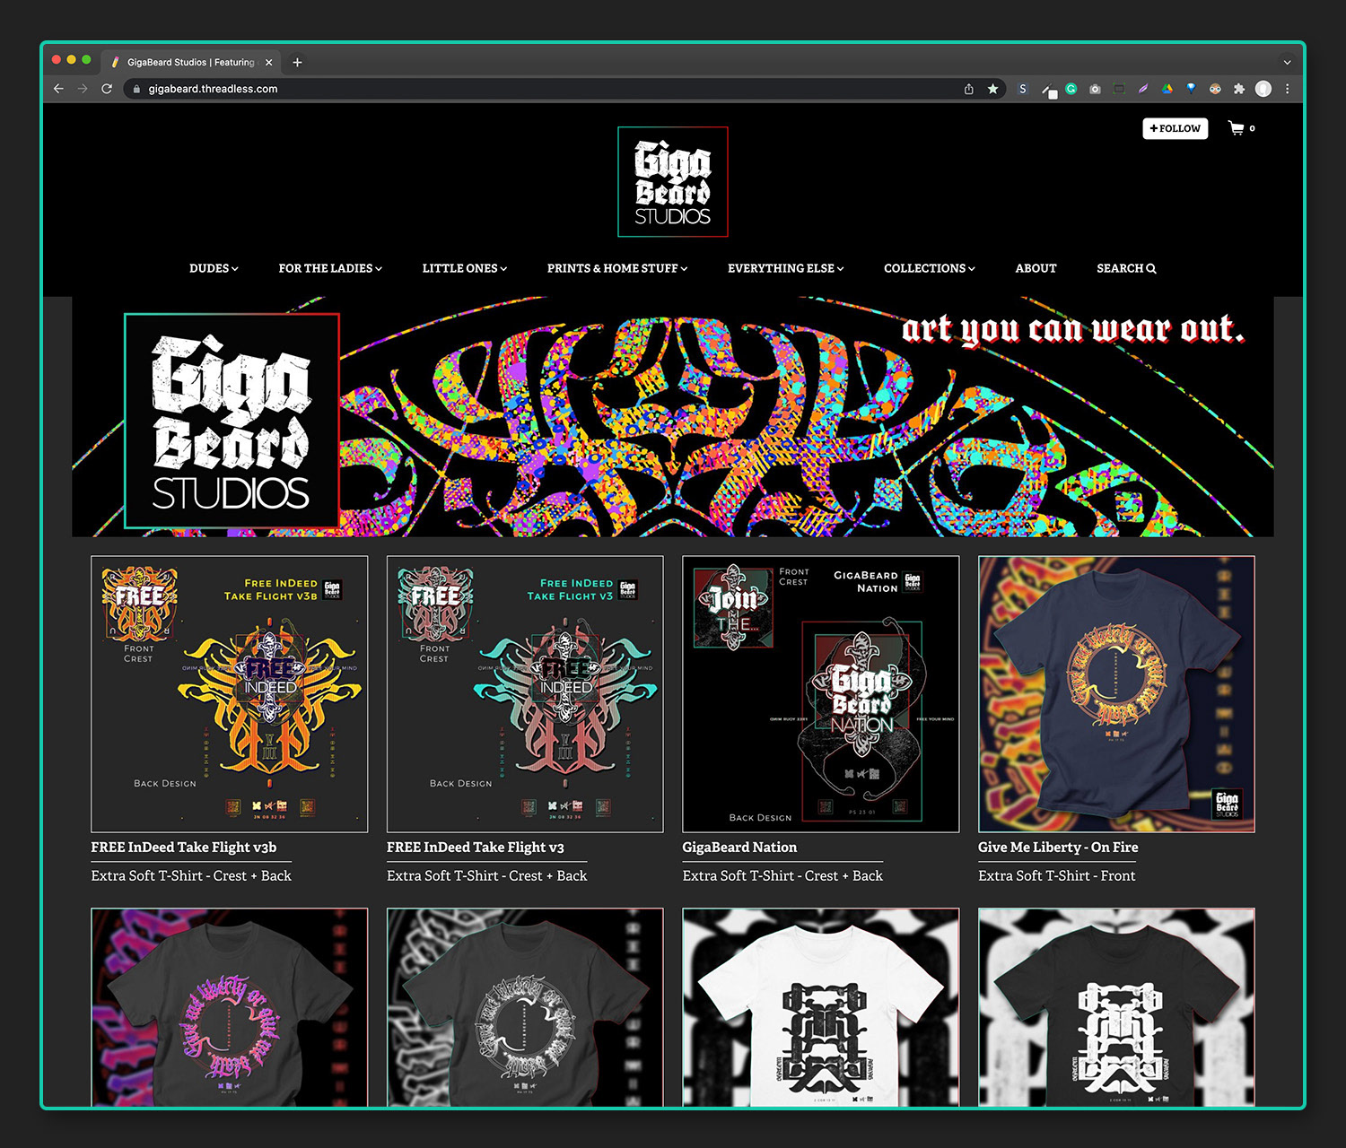This screenshot has width=1346, height=1148.
Task: Select the GigaBeard Studios browser tab
Action: tap(190, 63)
